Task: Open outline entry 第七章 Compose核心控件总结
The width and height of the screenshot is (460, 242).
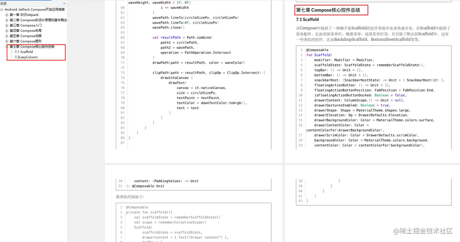Action: tap(32, 47)
